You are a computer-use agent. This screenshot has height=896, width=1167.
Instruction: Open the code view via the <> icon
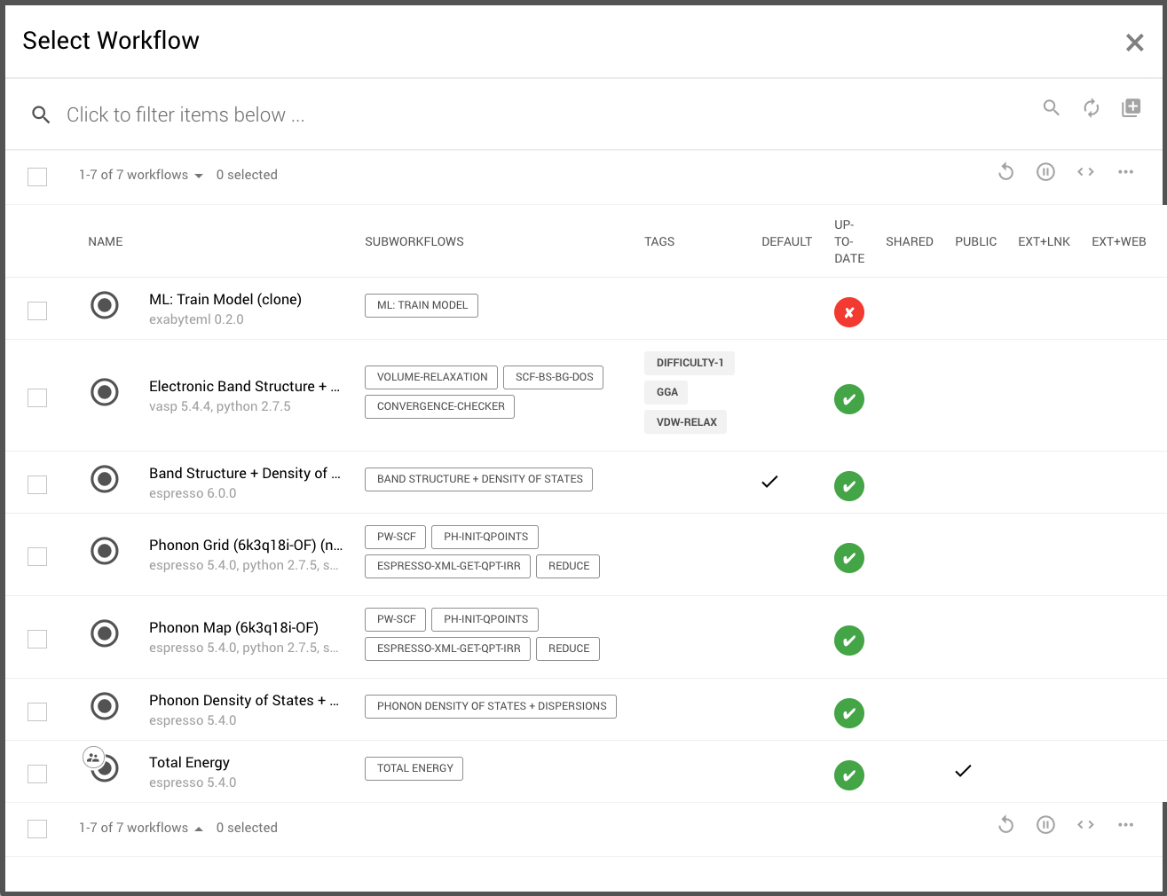coord(1084,171)
